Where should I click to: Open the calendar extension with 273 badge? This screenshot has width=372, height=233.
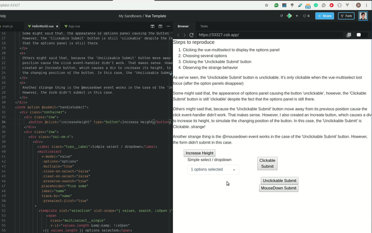coord(308,6)
